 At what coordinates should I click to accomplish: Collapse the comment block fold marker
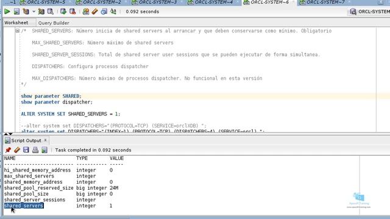18,31
